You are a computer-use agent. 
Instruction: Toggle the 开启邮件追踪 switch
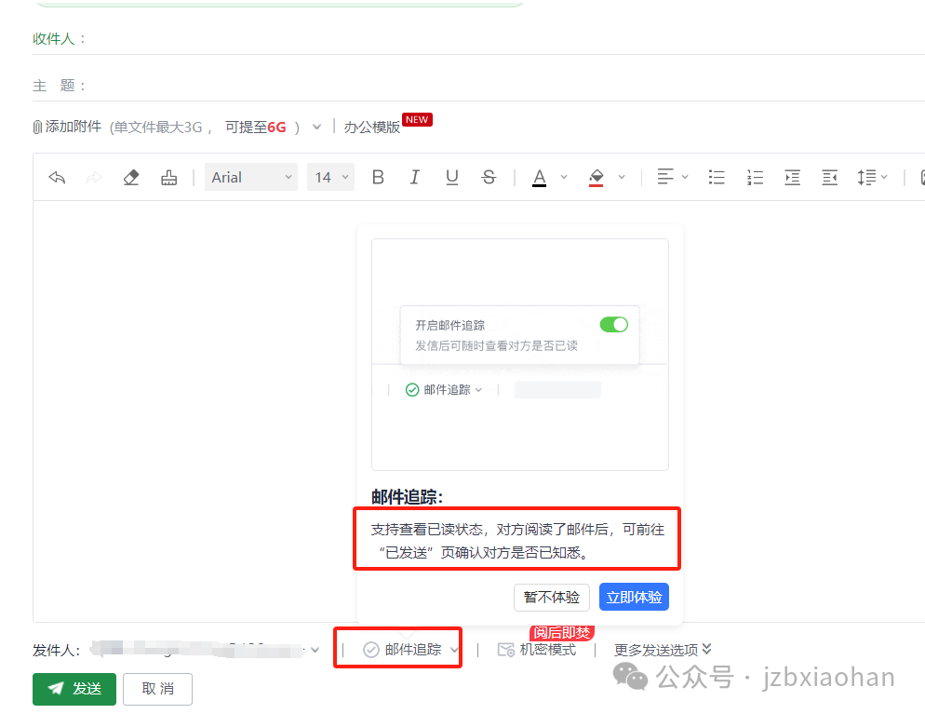click(613, 325)
